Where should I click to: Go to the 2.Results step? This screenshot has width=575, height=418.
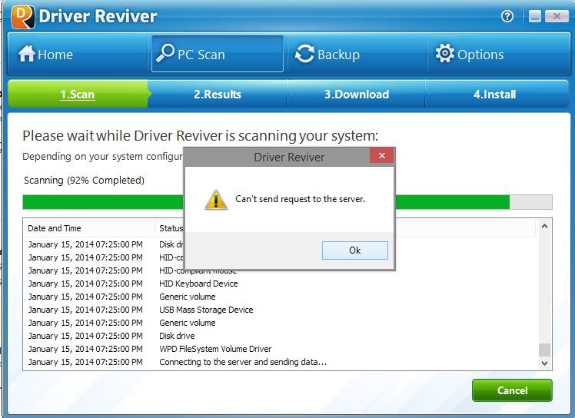click(x=218, y=95)
